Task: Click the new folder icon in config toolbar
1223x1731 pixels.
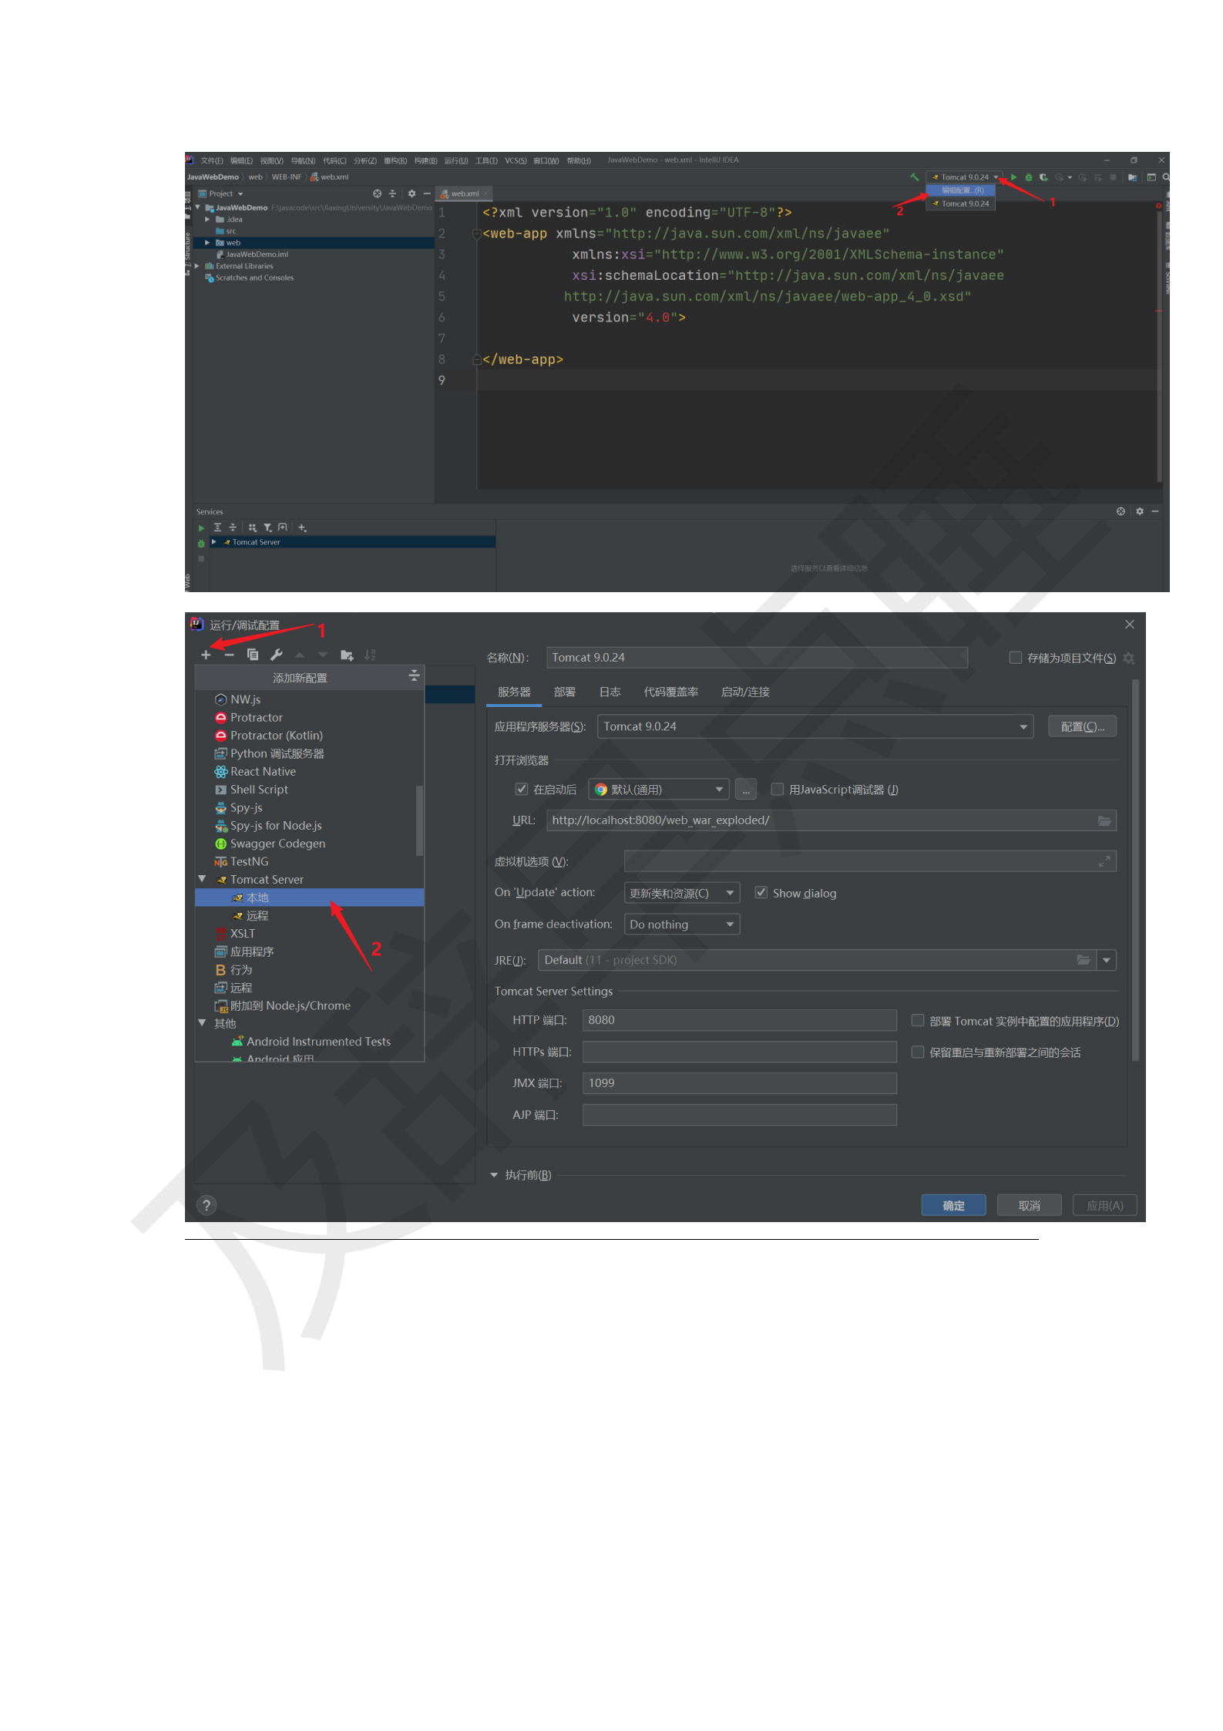Action: pos(347,655)
